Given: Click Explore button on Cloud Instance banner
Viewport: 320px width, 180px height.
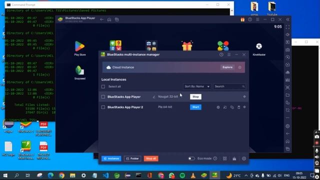Looking at the screenshot, I should coord(227,67).
